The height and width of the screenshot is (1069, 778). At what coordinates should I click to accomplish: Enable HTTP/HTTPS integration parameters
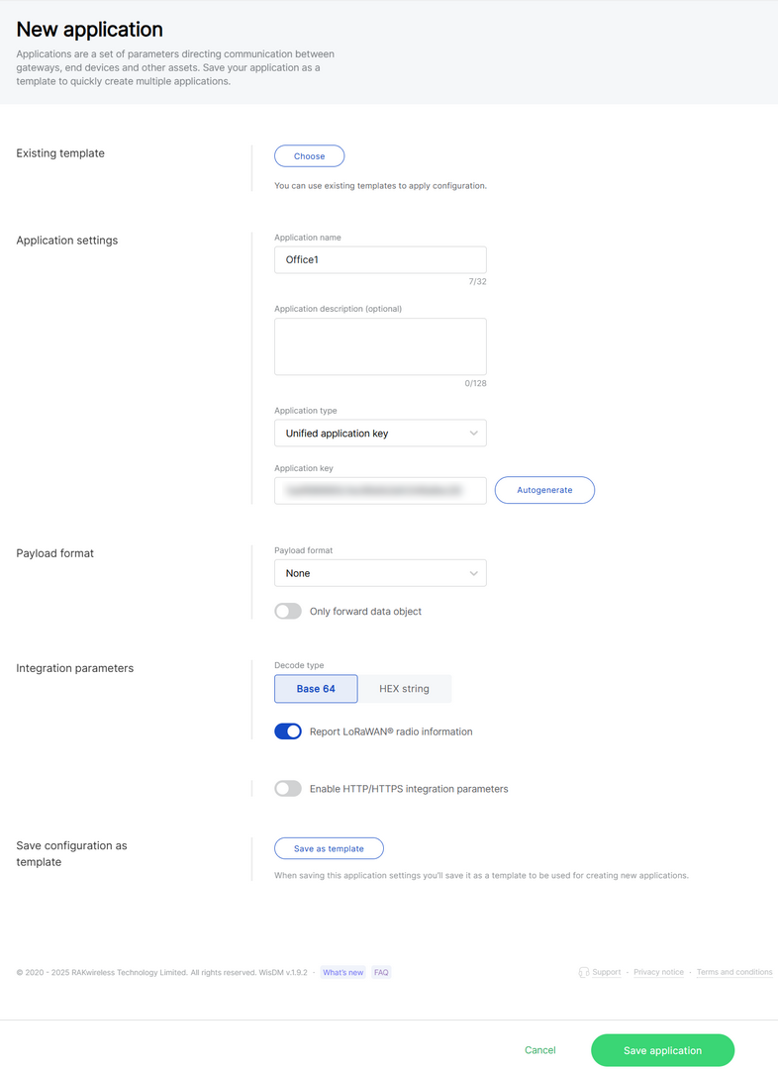287,788
